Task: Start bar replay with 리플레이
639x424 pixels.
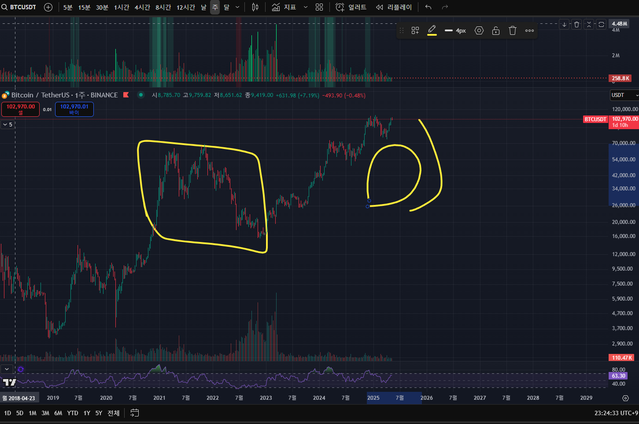Action: [394, 7]
